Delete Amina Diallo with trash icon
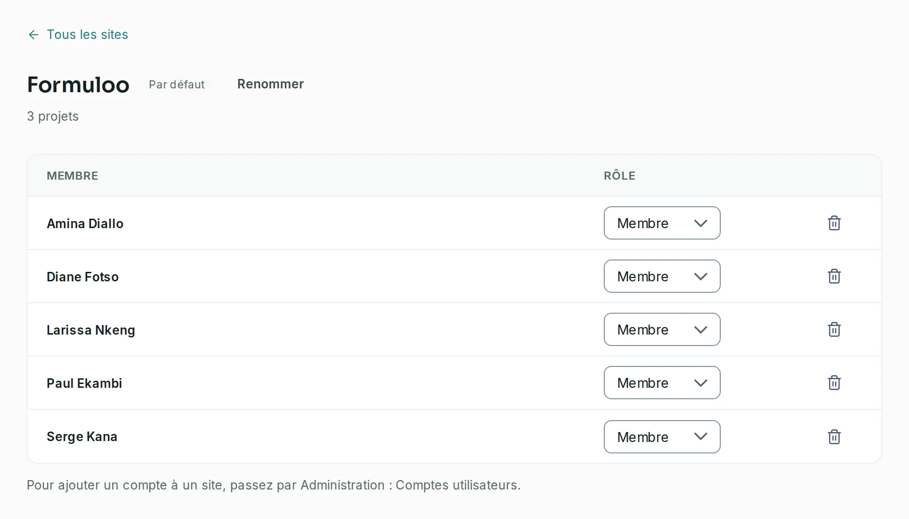Image resolution: width=909 pixels, height=519 pixels. pos(834,223)
